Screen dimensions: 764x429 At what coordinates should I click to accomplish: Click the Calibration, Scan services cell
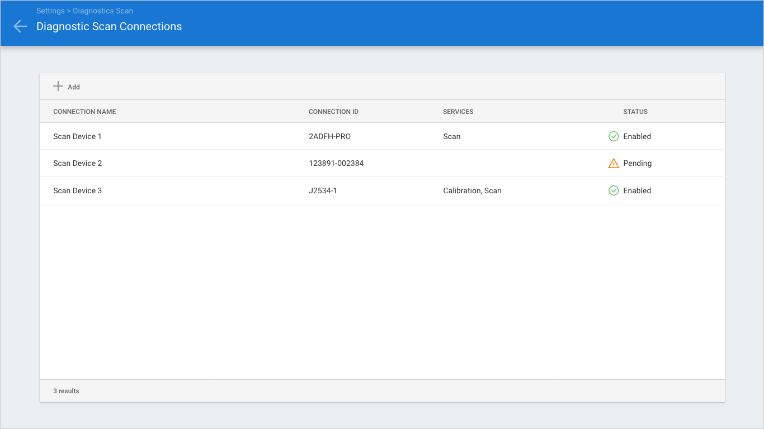pyautogui.click(x=472, y=190)
